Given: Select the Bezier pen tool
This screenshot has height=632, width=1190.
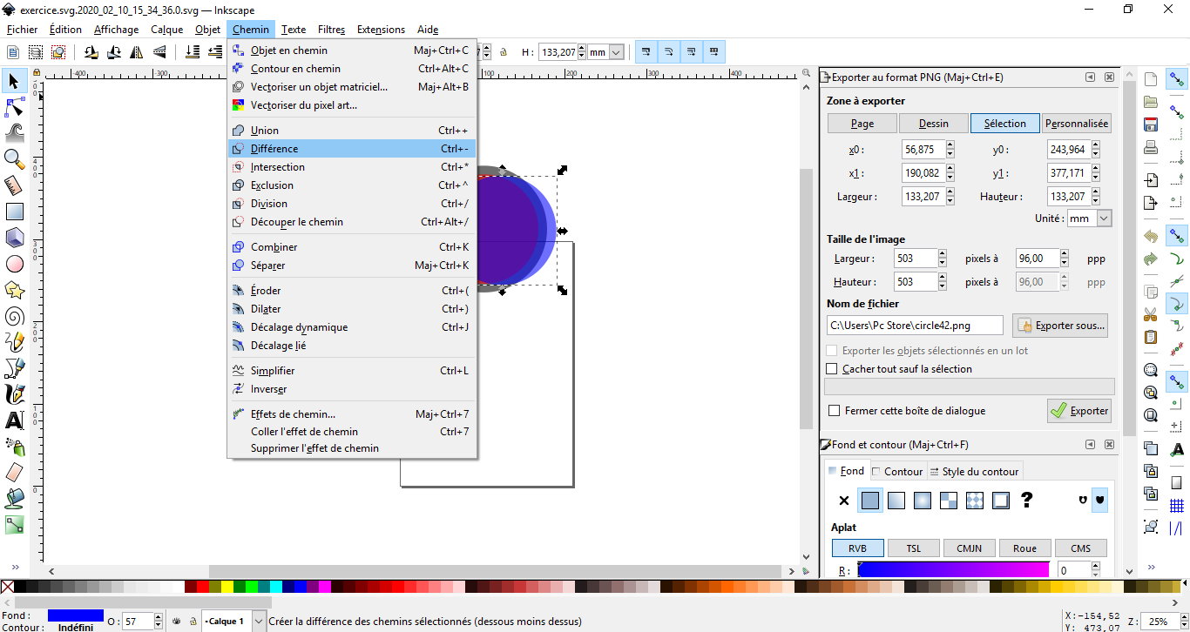Looking at the screenshot, I should 14,367.
